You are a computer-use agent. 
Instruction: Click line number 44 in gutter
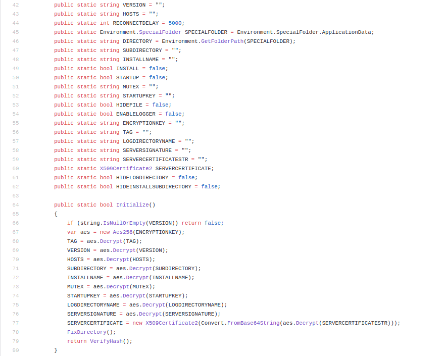(16, 23)
